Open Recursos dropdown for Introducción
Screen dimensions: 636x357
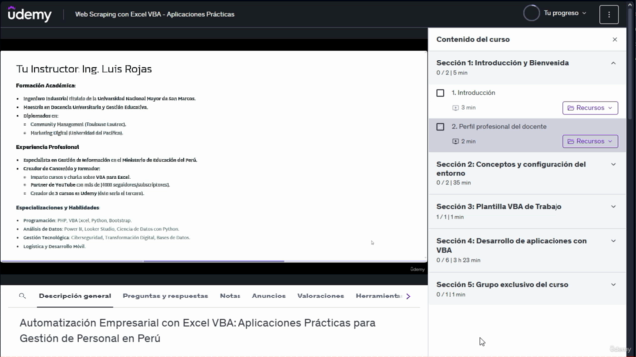590,108
